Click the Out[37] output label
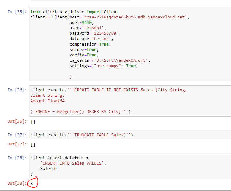The width and height of the screenshot is (231, 191). 17,144
